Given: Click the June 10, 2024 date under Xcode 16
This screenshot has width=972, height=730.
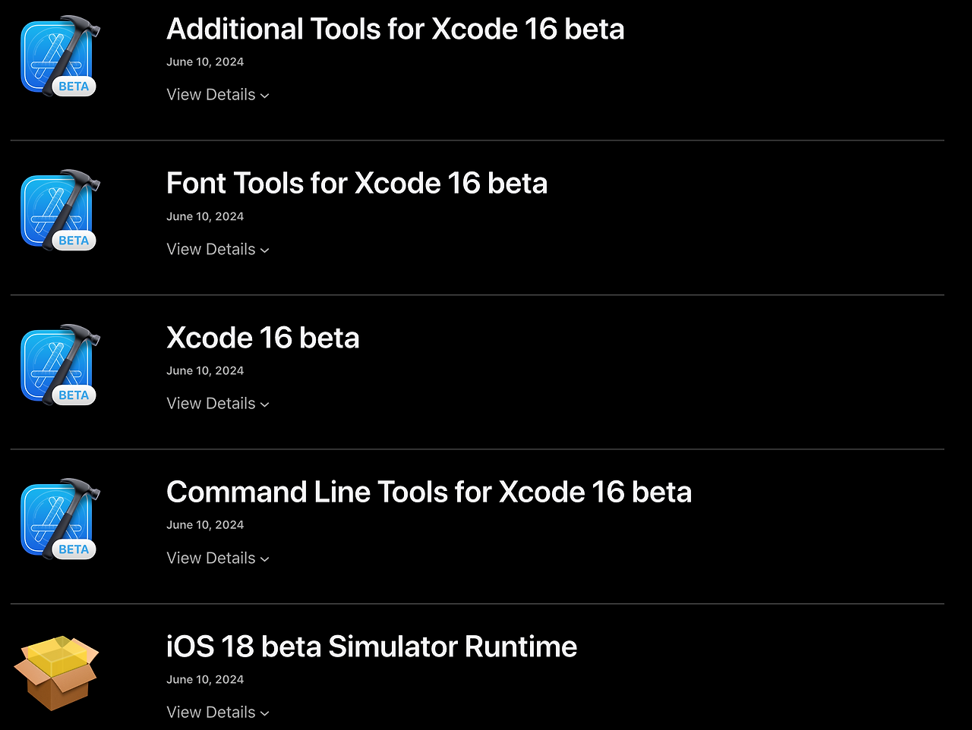Looking at the screenshot, I should pyautogui.click(x=205, y=370).
